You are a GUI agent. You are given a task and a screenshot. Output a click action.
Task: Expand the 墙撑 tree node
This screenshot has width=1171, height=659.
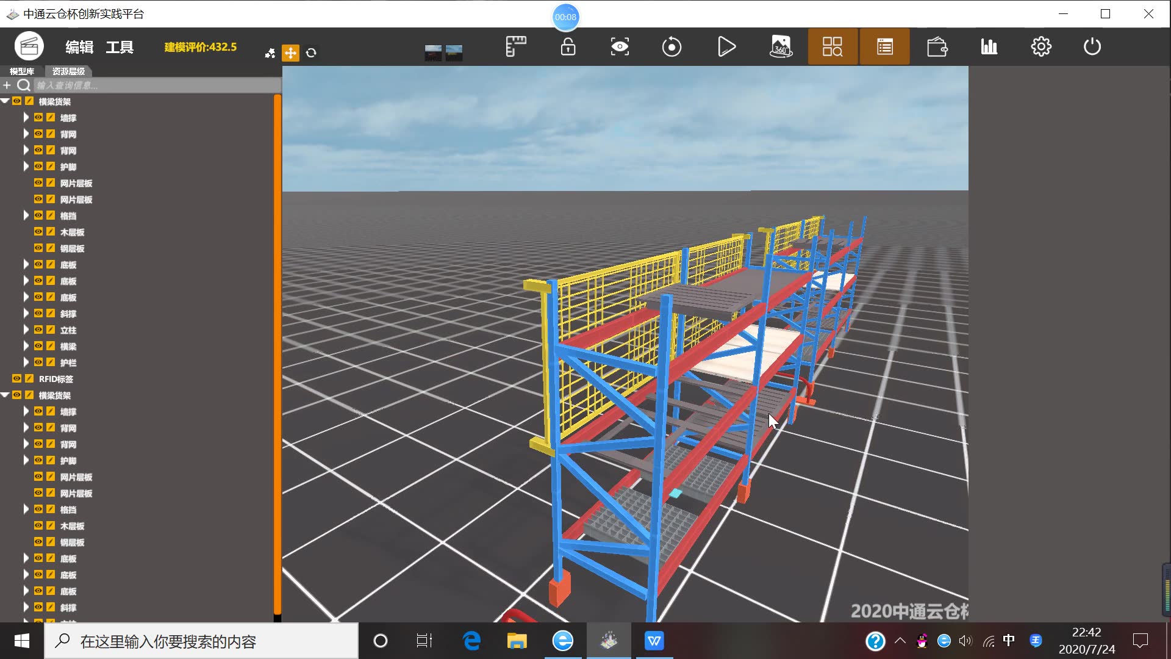(26, 117)
